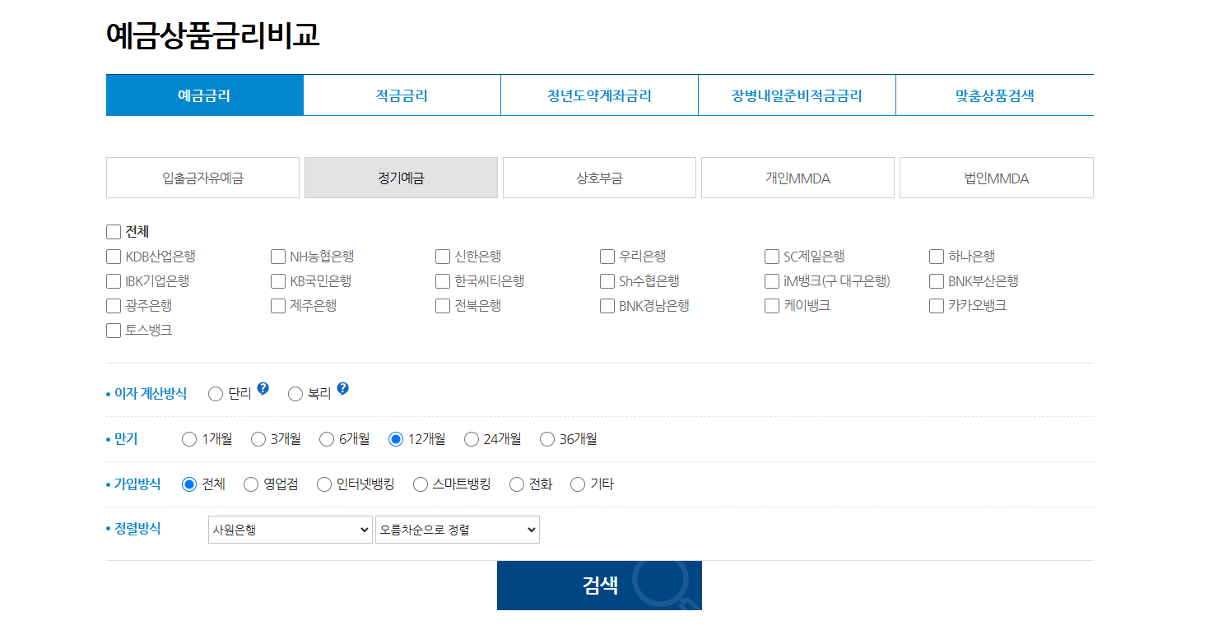Select the 입출금자유예금 product type
Screen dimensions: 1209x639
[x=203, y=178]
